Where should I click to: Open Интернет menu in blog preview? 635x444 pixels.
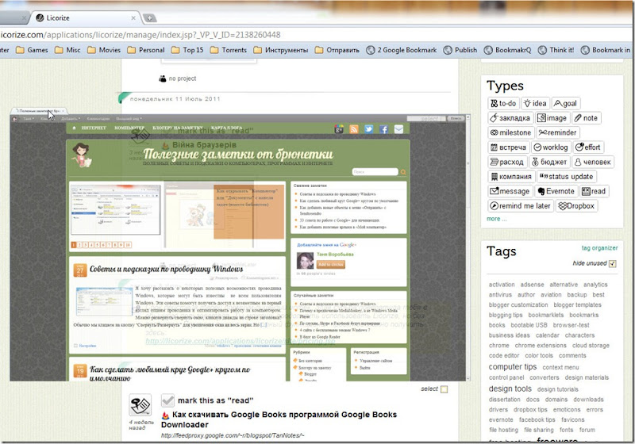click(x=94, y=128)
